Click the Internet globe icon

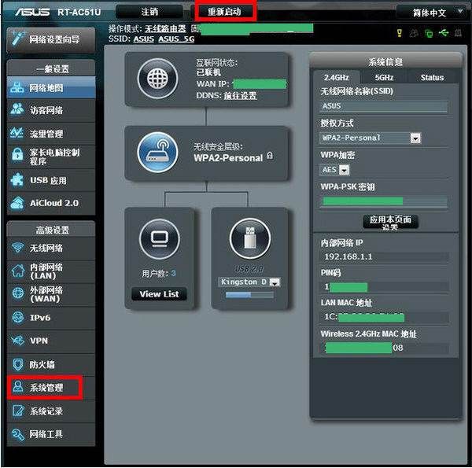(158, 79)
